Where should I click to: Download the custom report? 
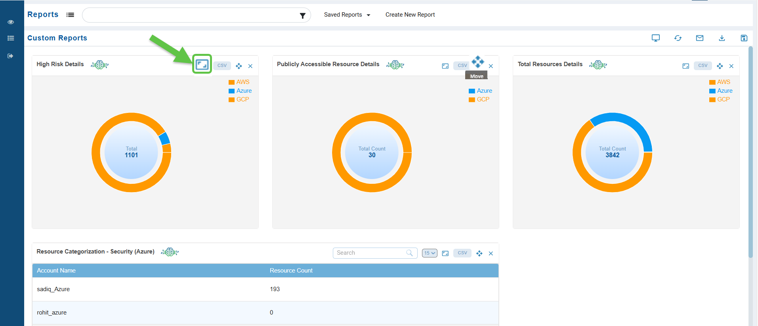(722, 38)
